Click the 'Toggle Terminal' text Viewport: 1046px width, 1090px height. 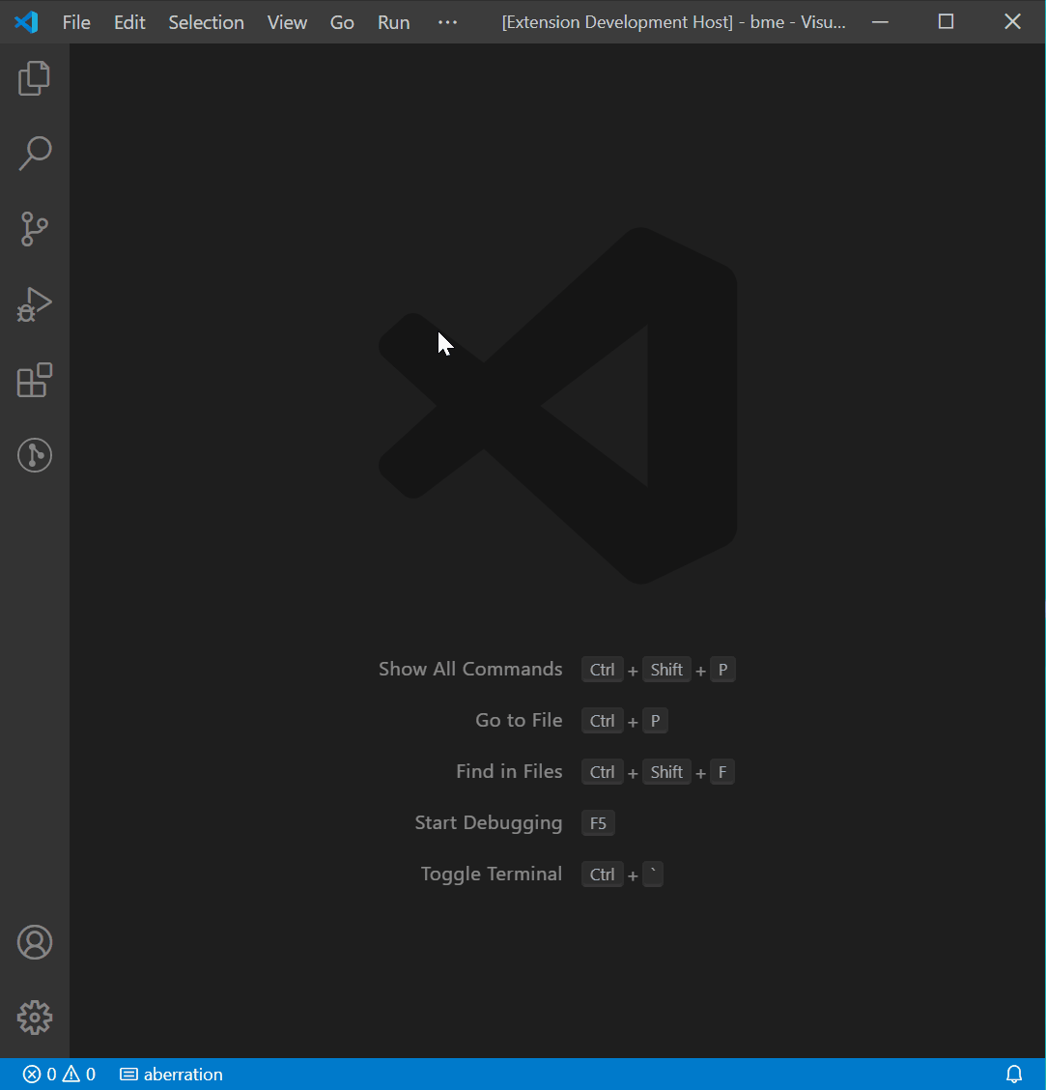click(492, 874)
